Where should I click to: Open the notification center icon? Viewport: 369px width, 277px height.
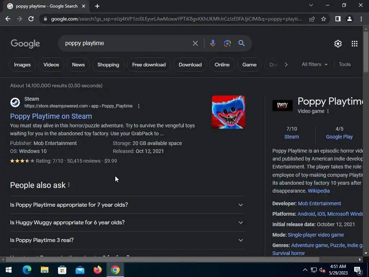pyautogui.click(x=358, y=270)
